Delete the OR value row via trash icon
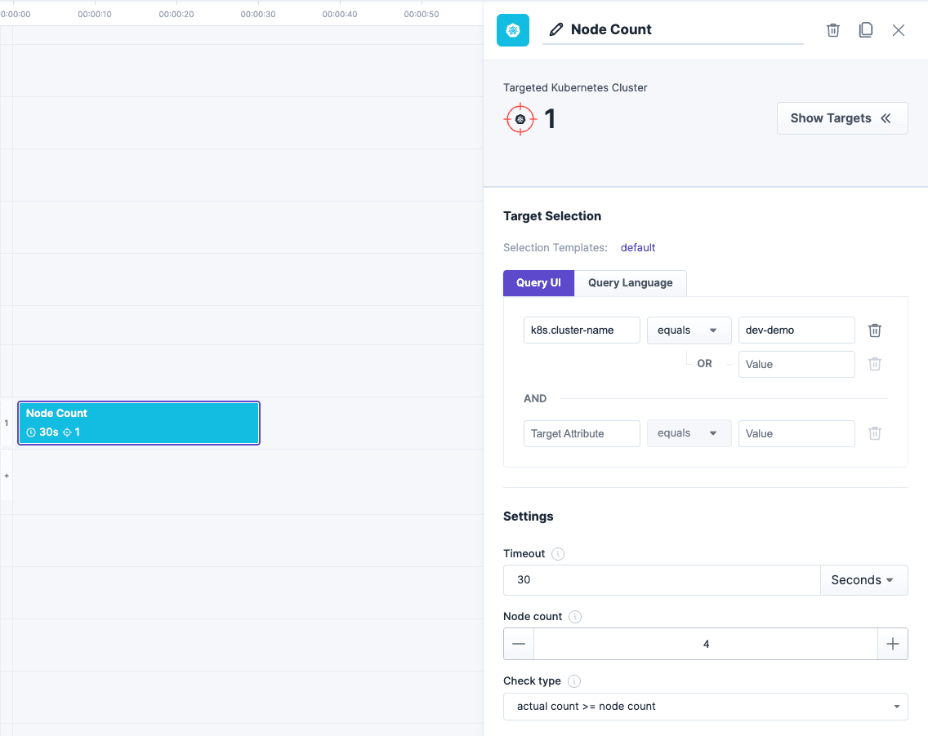This screenshot has height=736, width=928. (874, 364)
